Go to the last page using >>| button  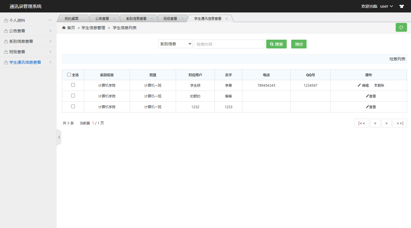pos(400,123)
